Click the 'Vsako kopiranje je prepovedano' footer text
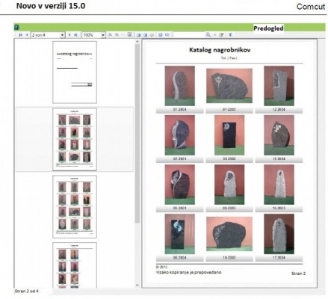The width and height of the screenshot is (328, 299). tap(188, 272)
